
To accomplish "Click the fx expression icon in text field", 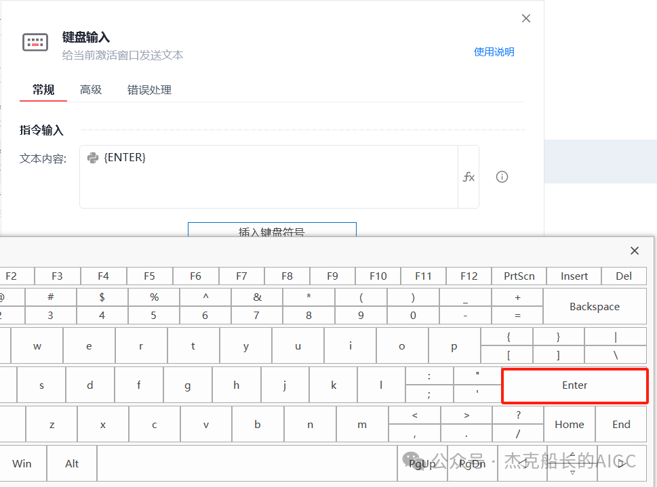I will 469,177.
